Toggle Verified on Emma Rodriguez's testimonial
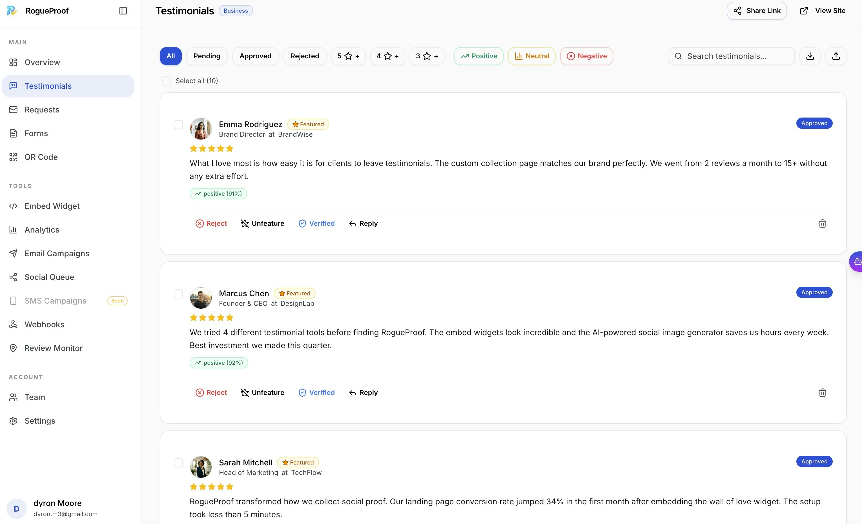Screen dimensions: 862x524 click(317, 223)
